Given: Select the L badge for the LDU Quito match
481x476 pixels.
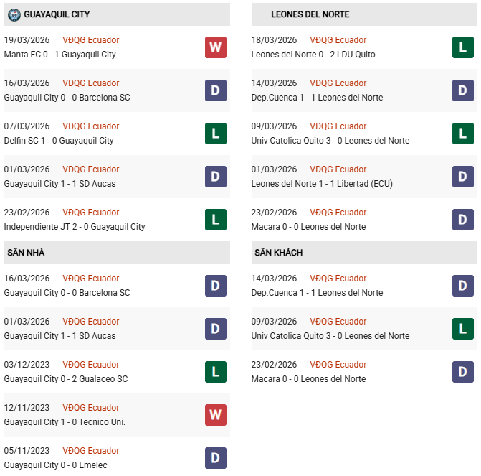Looking at the screenshot, I should (463, 47).
